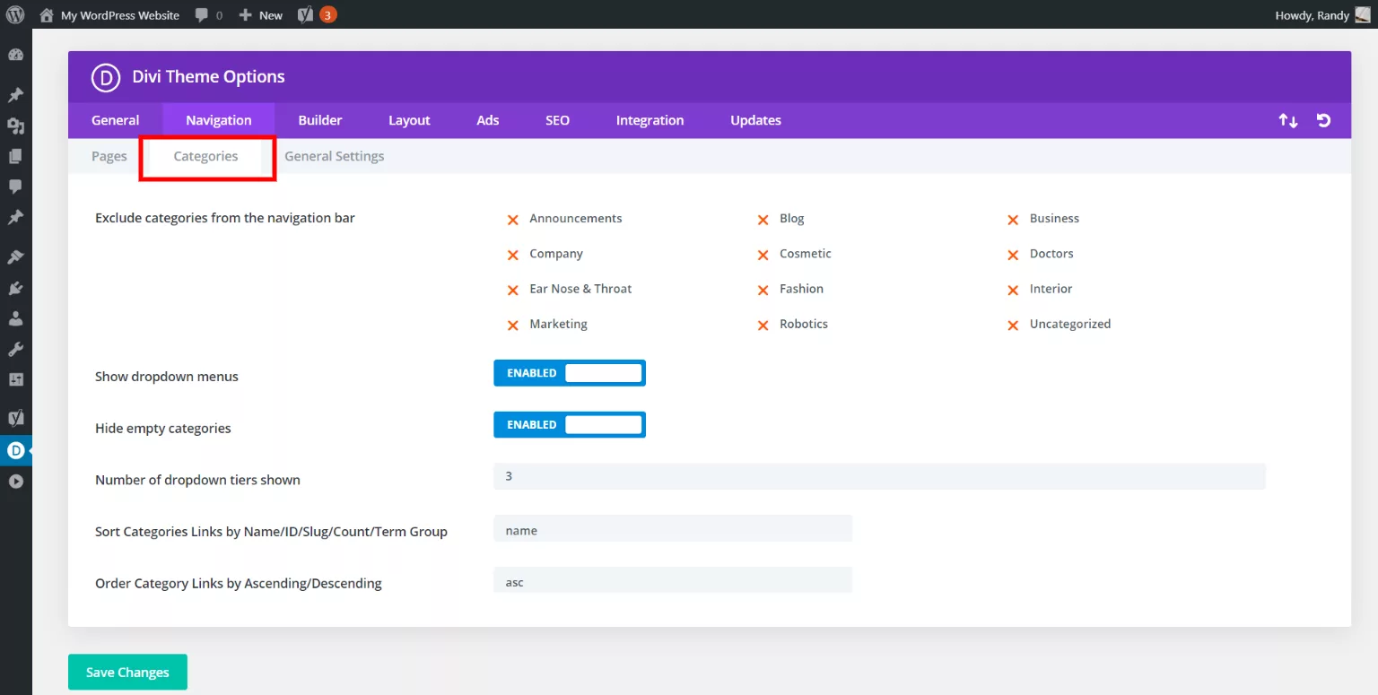The height and width of the screenshot is (695, 1378).
Task: Open Dashboard gauge icon in sidebar
Action: point(15,56)
